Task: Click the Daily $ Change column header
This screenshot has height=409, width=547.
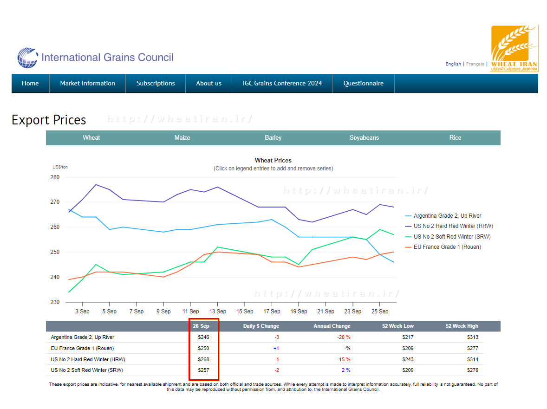Action: pyautogui.click(x=261, y=326)
